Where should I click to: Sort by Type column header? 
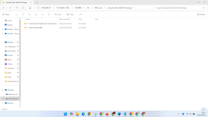tap(86, 19)
